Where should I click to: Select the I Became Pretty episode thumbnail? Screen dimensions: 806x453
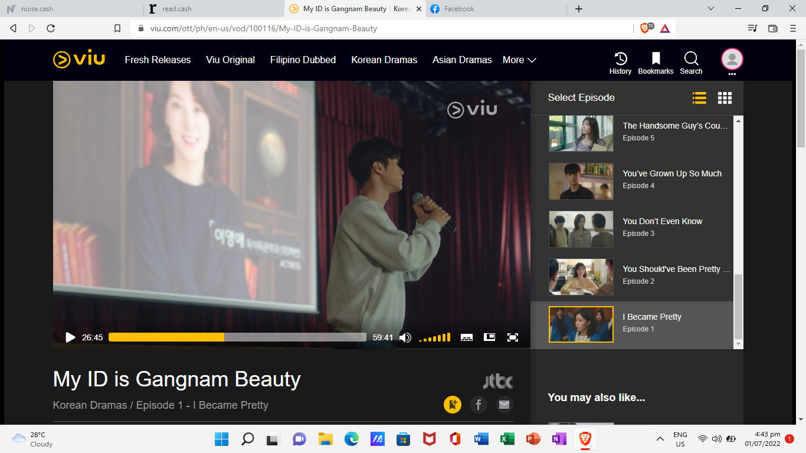pos(581,324)
